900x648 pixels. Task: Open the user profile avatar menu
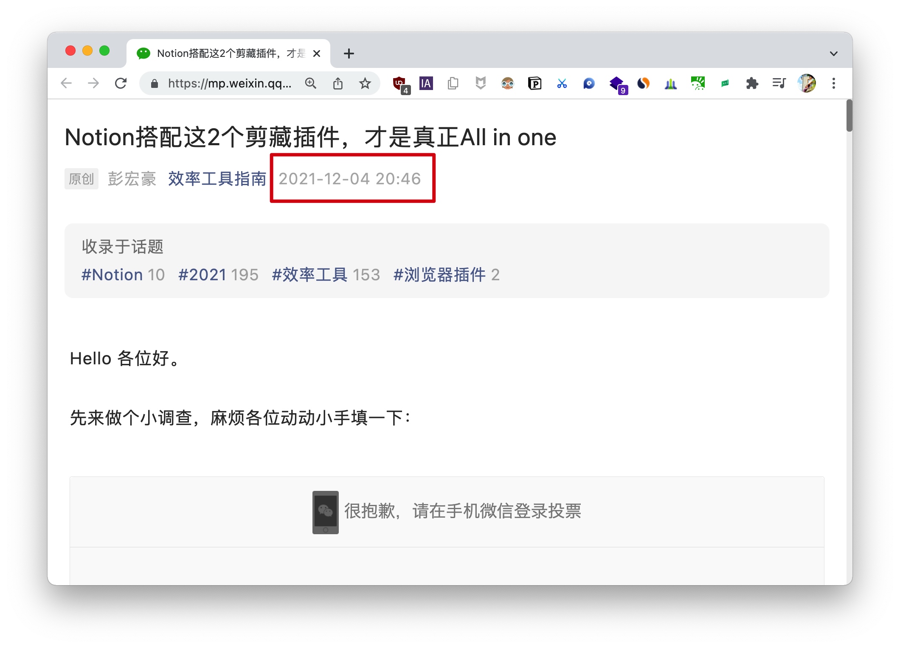click(806, 83)
